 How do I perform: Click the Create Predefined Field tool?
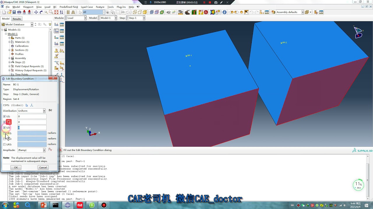click(57, 37)
